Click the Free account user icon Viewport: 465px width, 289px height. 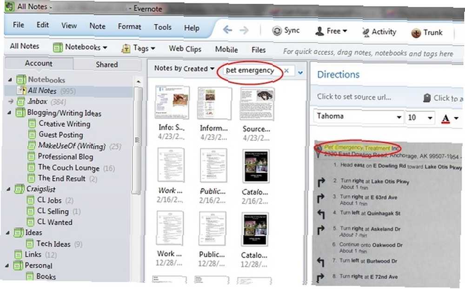pos(320,31)
